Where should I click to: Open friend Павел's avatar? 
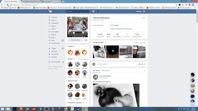click(x=84, y=73)
